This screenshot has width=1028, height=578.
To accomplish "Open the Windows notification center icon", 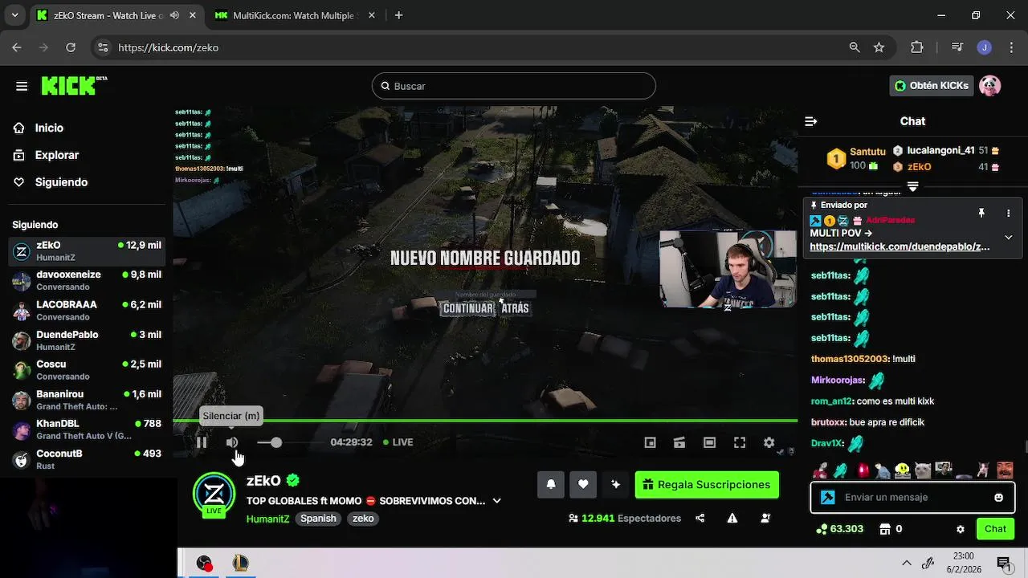I will coord(1003,563).
